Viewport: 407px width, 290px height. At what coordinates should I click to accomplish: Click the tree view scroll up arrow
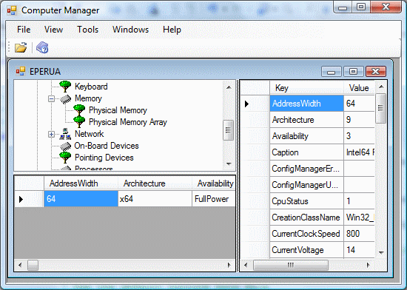click(229, 87)
